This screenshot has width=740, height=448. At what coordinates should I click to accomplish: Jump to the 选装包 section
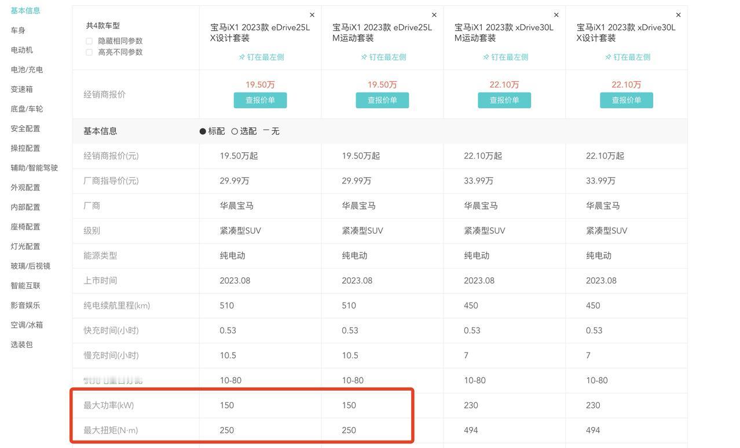click(21, 345)
